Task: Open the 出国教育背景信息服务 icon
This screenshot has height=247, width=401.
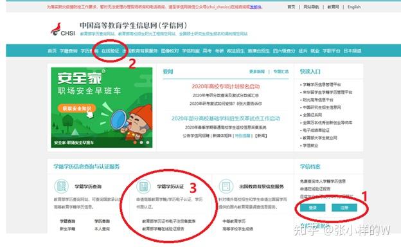Action: point(226,186)
